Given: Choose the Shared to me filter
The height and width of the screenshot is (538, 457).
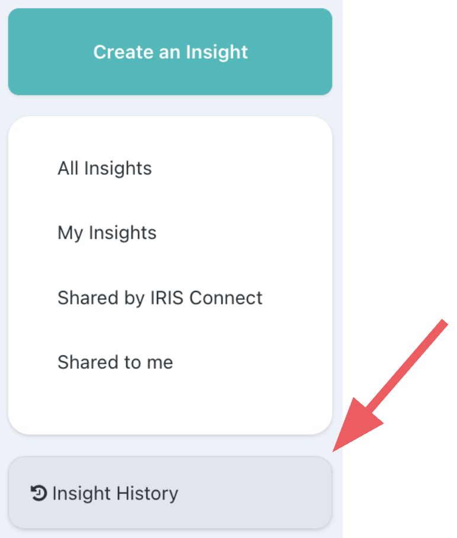Looking at the screenshot, I should pyautogui.click(x=115, y=362).
